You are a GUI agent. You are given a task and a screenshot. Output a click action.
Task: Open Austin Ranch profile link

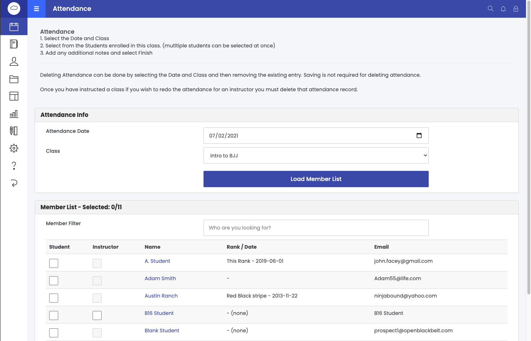click(x=161, y=296)
